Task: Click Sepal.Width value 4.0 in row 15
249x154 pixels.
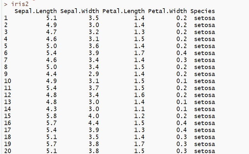Action: tap(94, 116)
